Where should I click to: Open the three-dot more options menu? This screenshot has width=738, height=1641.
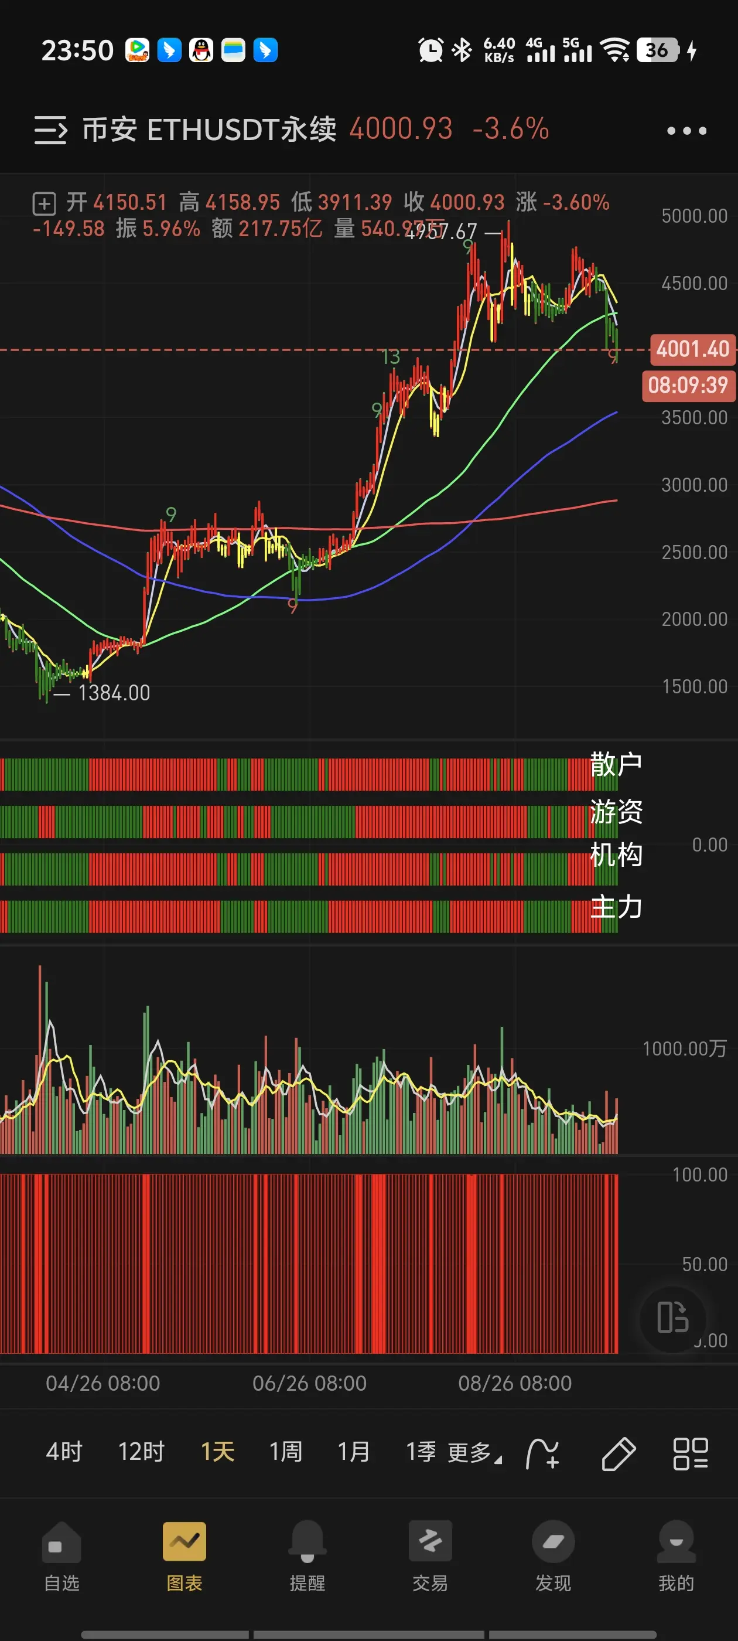coord(686,131)
